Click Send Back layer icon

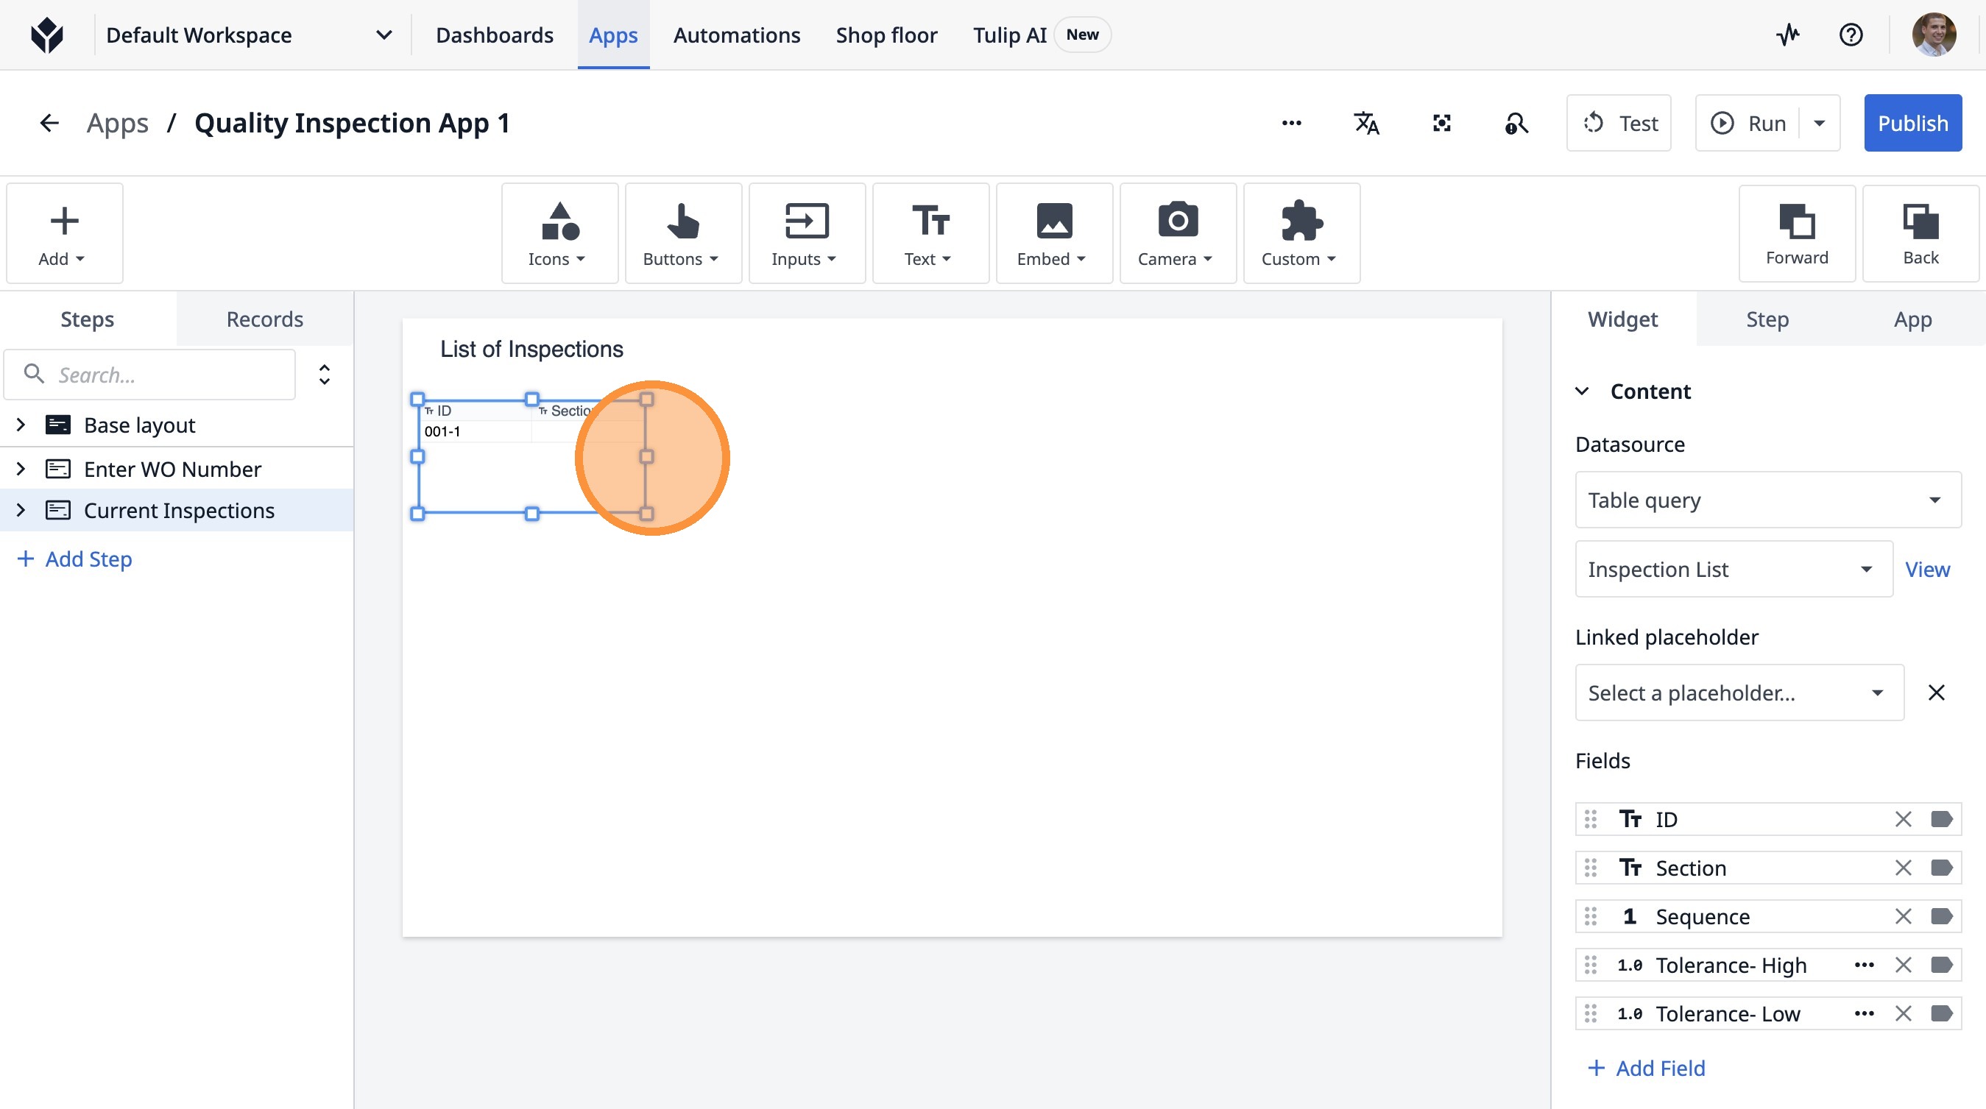[1920, 233]
